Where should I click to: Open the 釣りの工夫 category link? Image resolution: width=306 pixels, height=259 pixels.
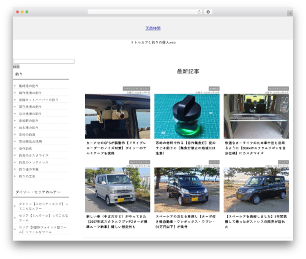pyautogui.click(x=27, y=176)
